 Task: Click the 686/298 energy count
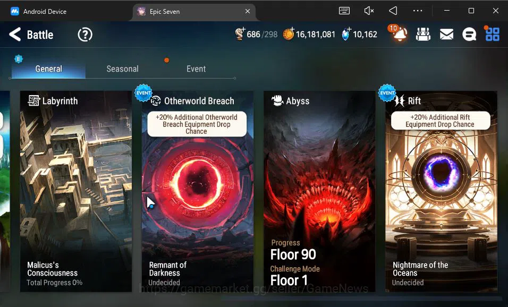click(262, 35)
